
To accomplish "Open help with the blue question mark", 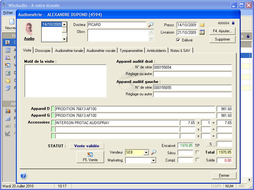I will [23, 176].
